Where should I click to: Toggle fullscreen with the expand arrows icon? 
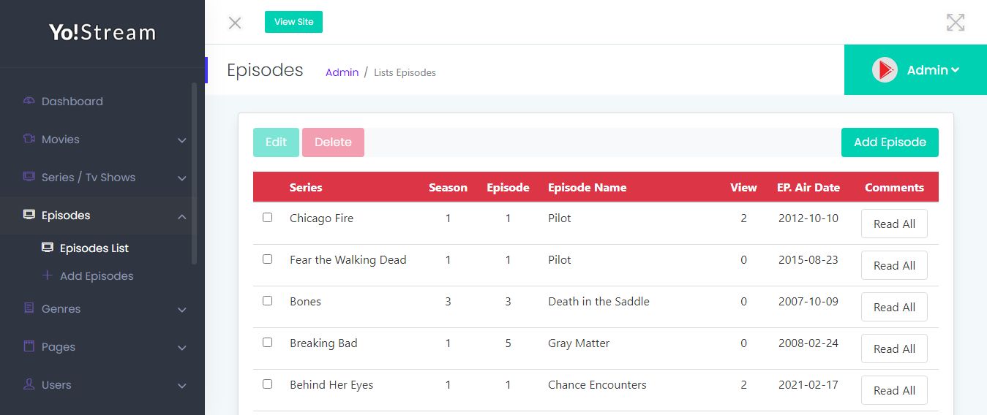(x=956, y=22)
